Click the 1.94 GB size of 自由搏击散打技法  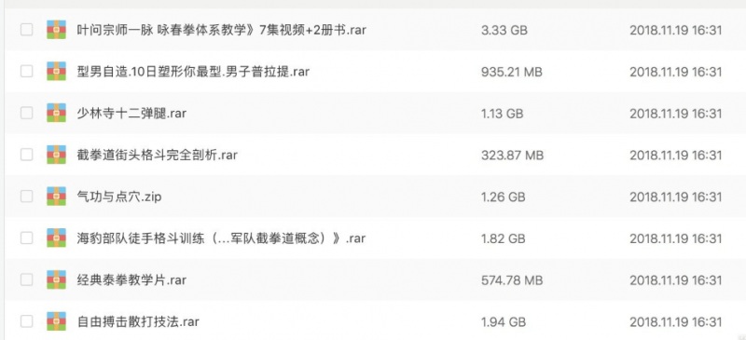pyautogui.click(x=504, y=322)
